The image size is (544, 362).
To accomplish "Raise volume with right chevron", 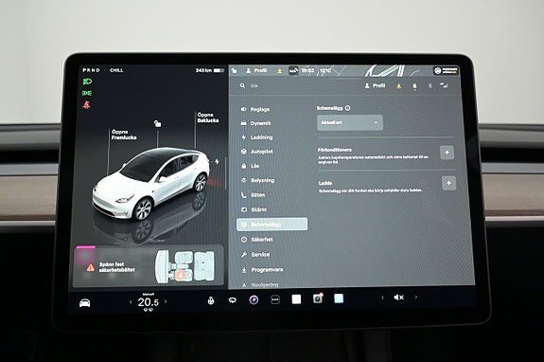I will (x=416, y=297).
